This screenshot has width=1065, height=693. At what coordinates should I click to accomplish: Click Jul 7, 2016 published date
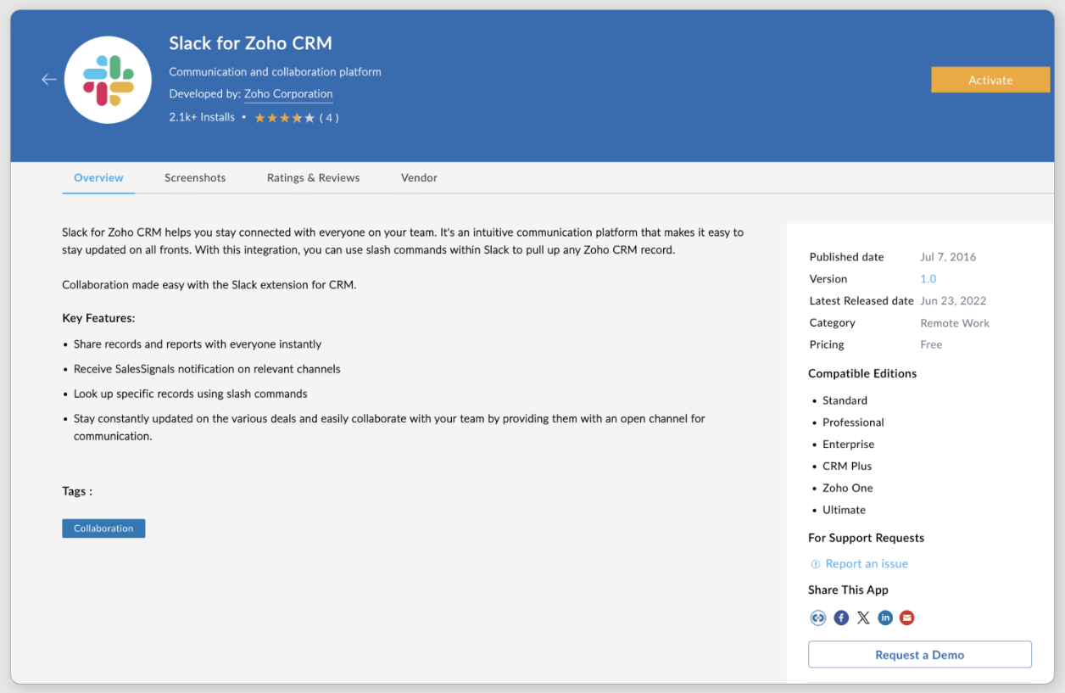[x=948, y=257]
